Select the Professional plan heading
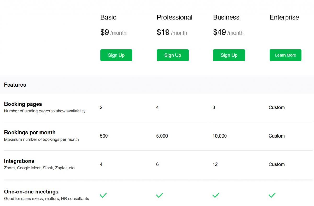Screen dimensions: 314x206 [174, 17]
